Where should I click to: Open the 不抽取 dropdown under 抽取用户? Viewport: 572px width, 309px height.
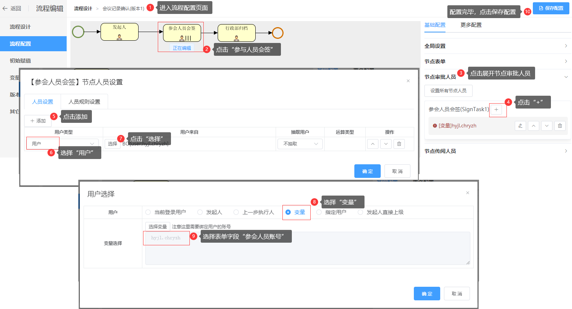[300, 144]
